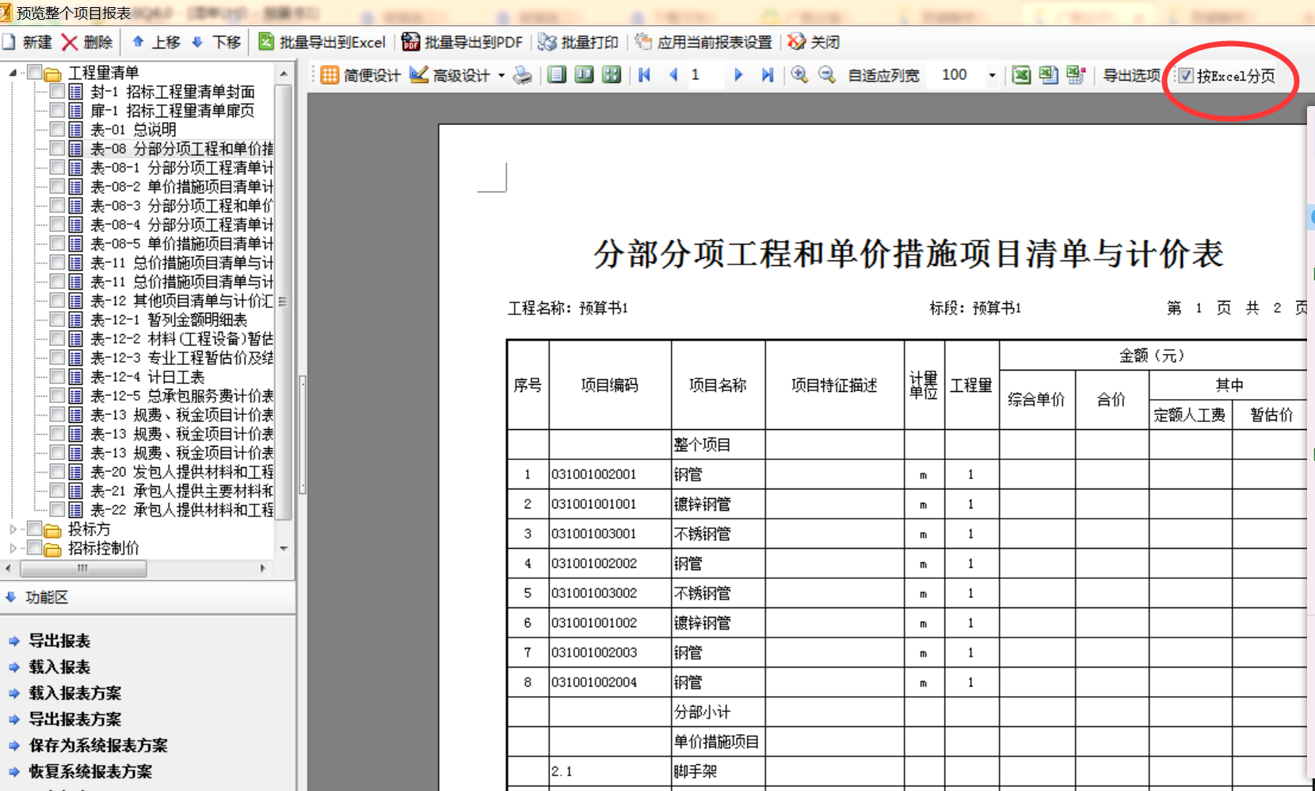Viewport: 1315px width, 791px height.
Task: Batch export reports to PDF
Action: [463, 42]
